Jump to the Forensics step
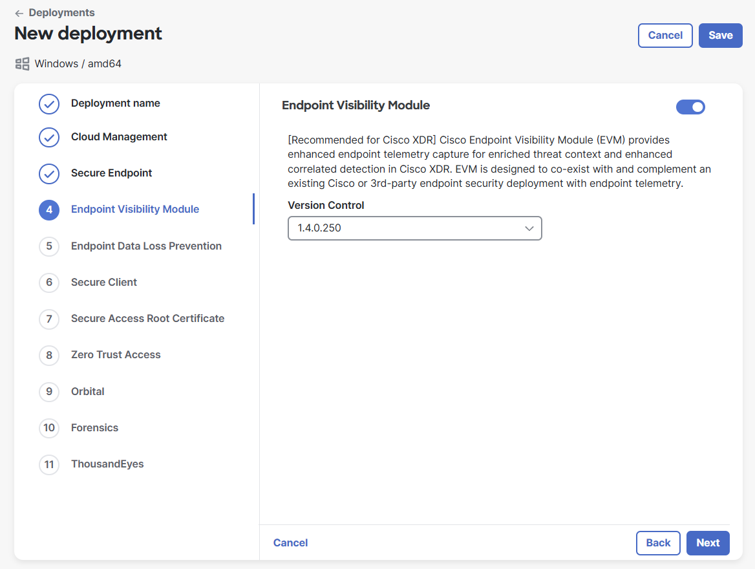This screenshot has height=569, width=755. click(94, 428)
